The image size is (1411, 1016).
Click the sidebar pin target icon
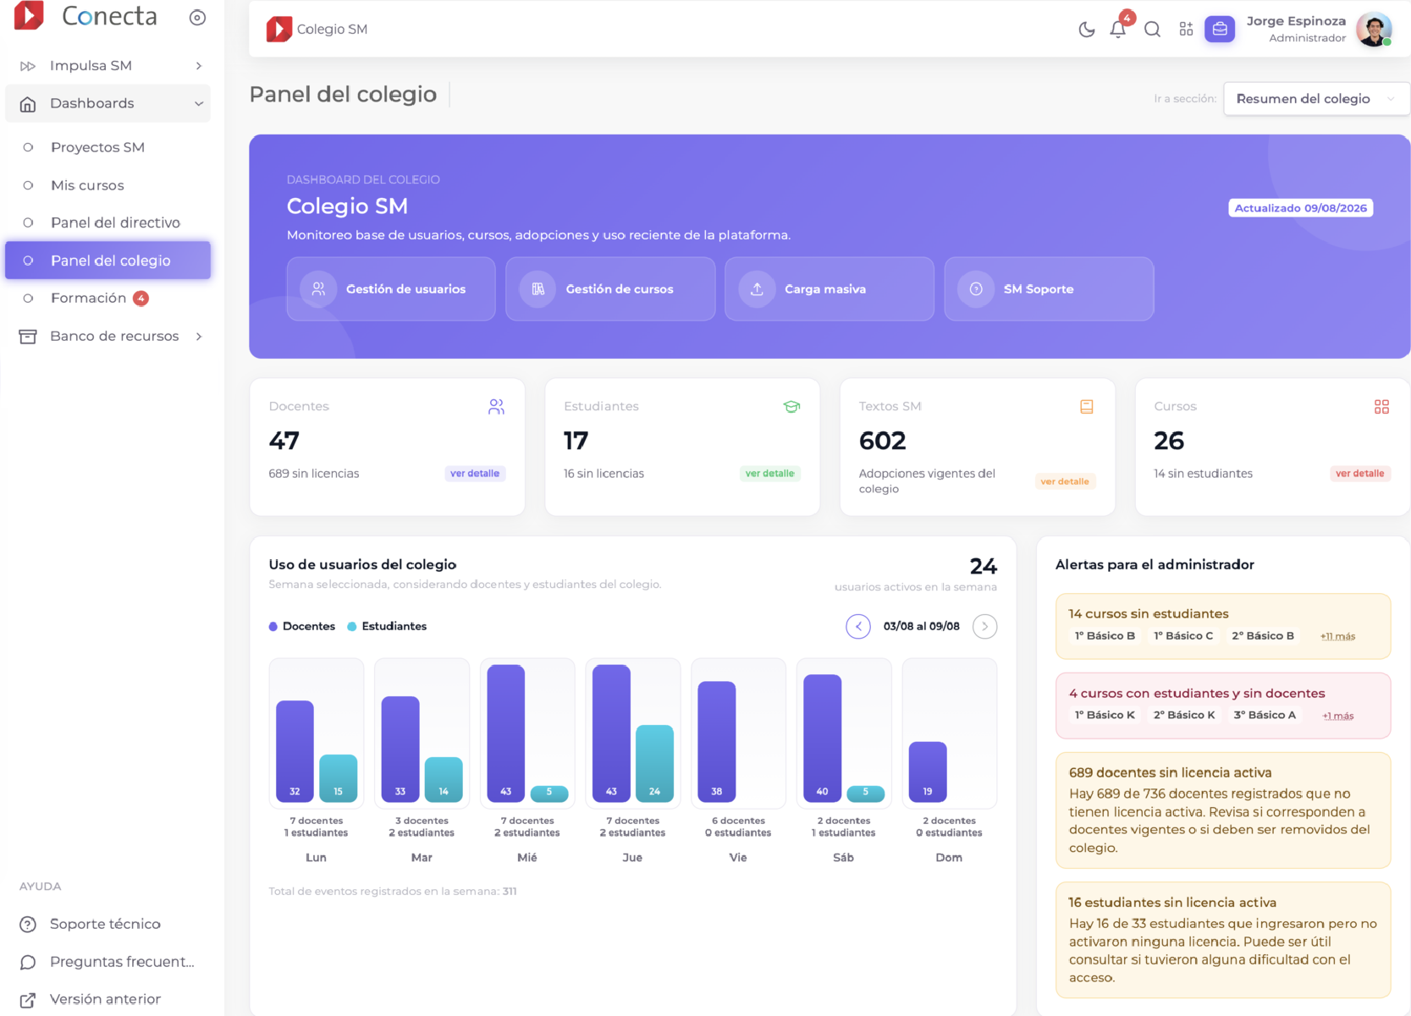coord(197,18)
